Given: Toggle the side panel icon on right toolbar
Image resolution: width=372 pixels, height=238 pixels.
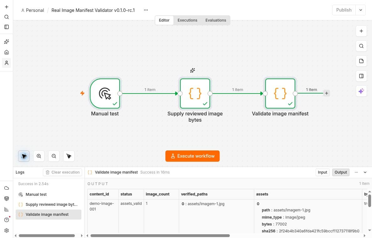Looking at the screenshot, I should pyautogui.click(x=361, y=76).
